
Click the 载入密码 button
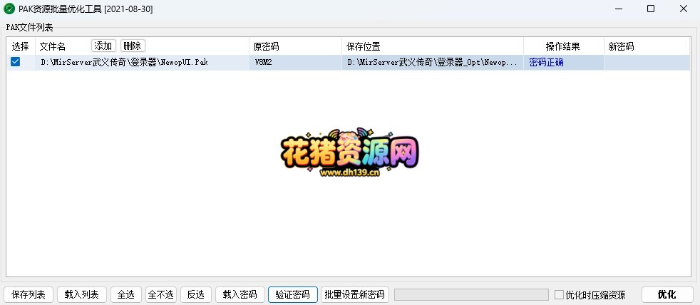pyautogui.click(x=240, y=295)
